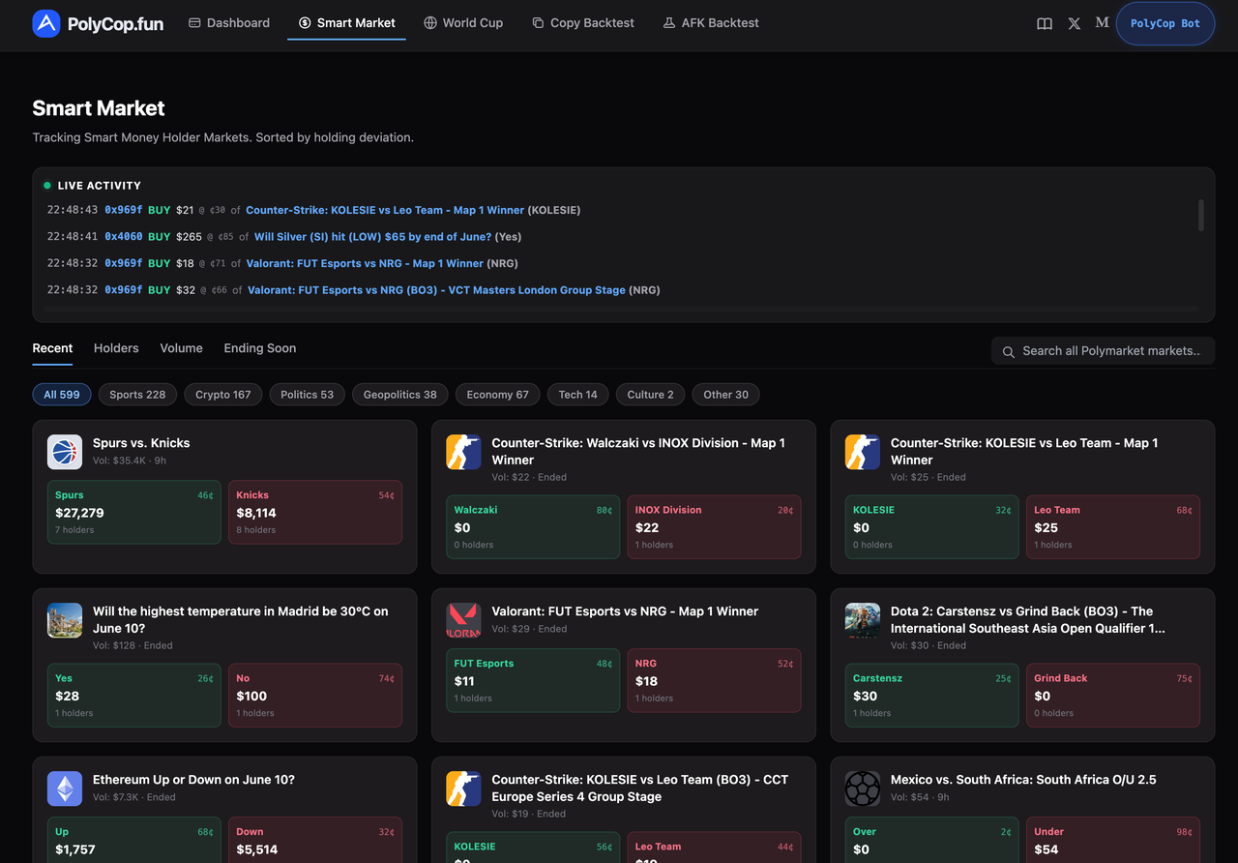Screen dimensions: 1238x863
Task: Click the Walczaki 80¢ outcome box
Action: [x=533, y=527]
